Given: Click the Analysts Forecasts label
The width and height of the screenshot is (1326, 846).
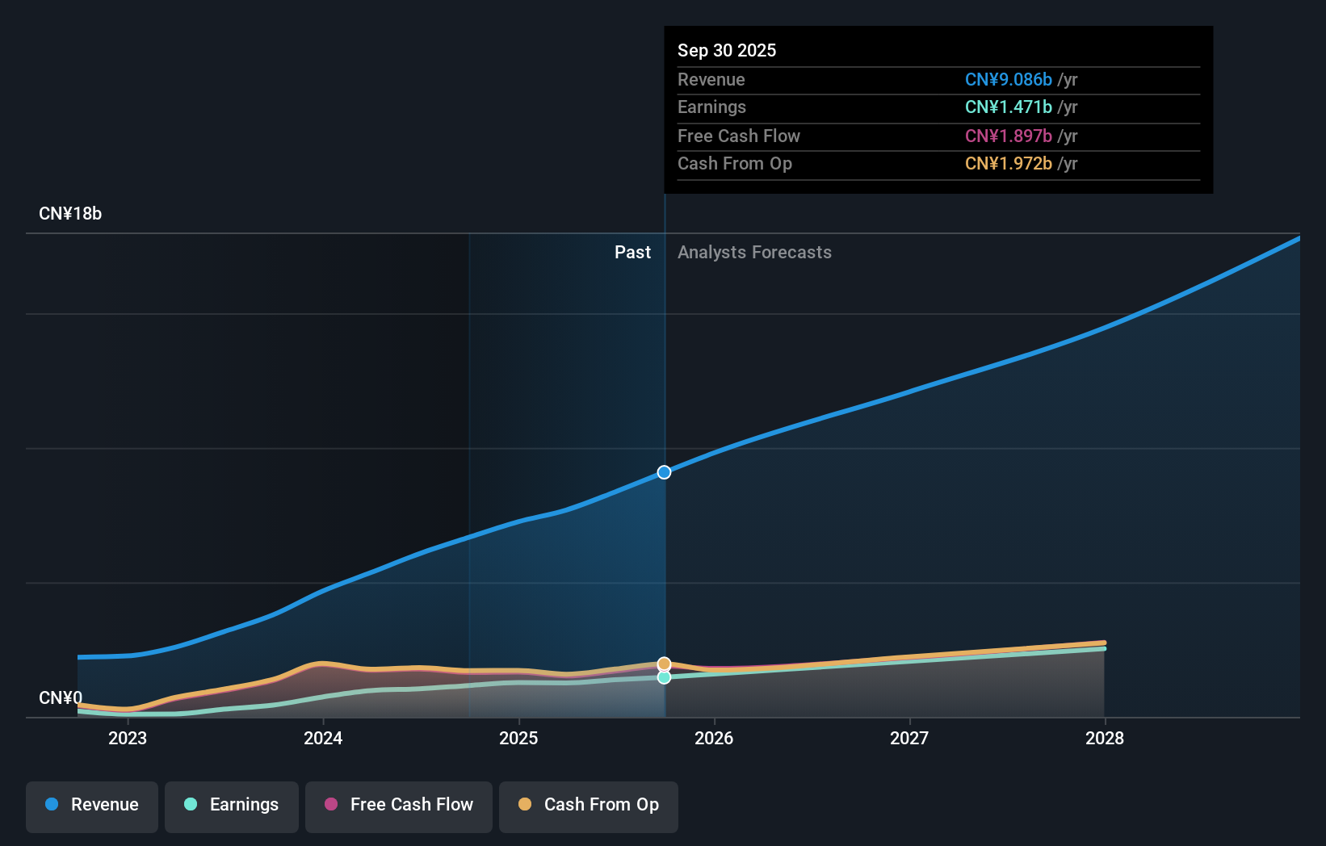Looking at the screenshot, I should [754, 253].
